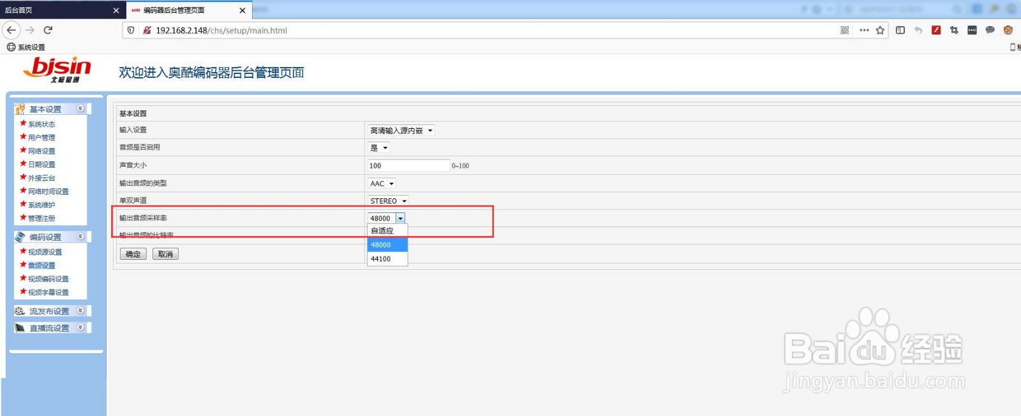Open 系统状态 in the sidebar
The height and width of the screenshot is (416, 1021).
pos(41,124)
